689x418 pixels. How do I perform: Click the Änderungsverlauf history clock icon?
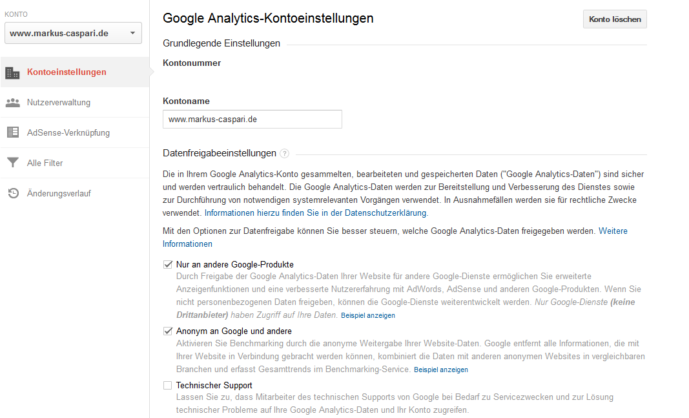coord(12,193)
